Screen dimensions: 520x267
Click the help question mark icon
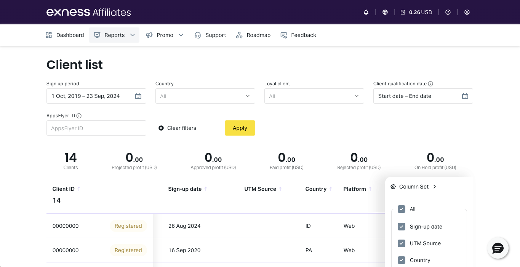[x=448, y=12]
